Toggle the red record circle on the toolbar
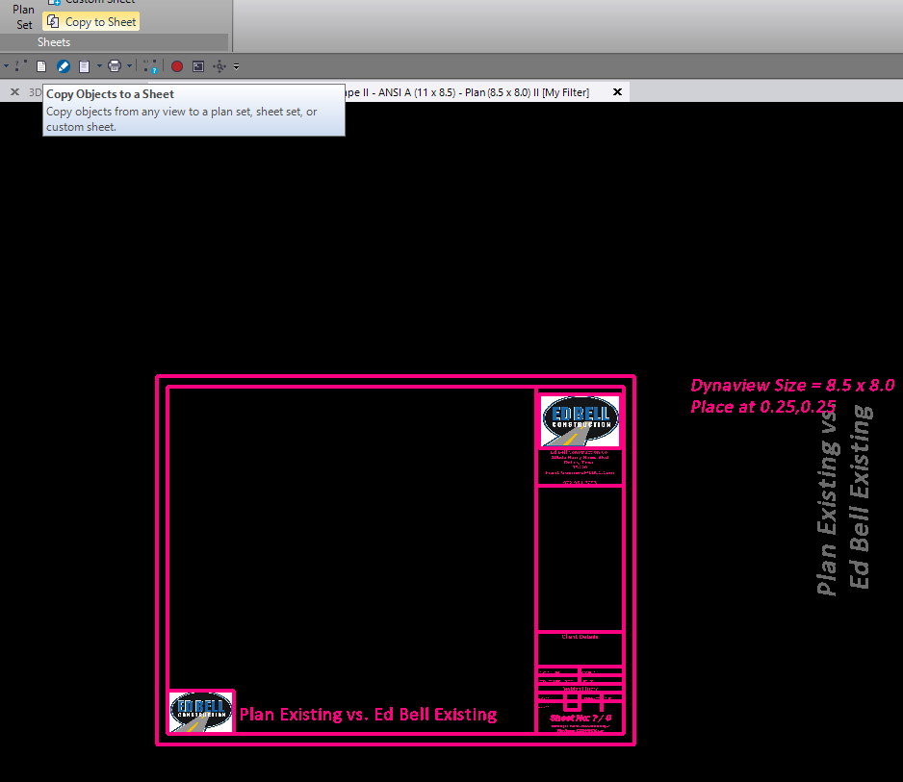The image size is (903, 782). 176,65
